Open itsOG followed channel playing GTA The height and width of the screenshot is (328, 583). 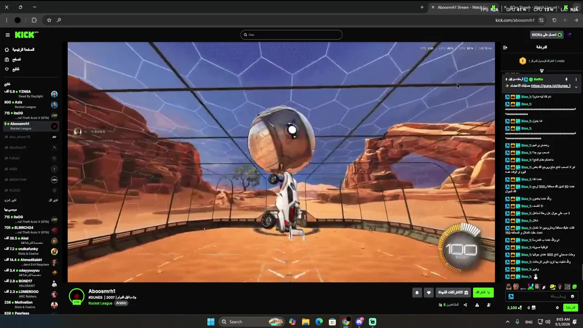[31, 115]
